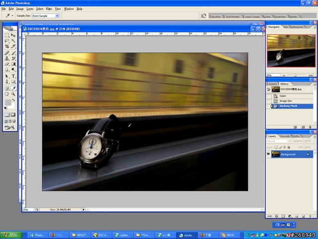318x239 pixels.
Task: Select Standard Screen Mode
Action: [x=6, y=121]
